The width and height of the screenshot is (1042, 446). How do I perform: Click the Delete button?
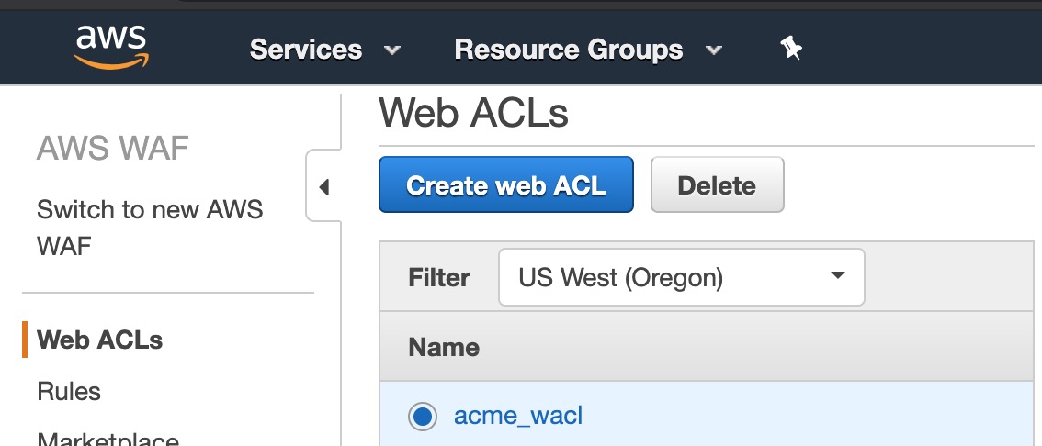click(x=717, y=184)
